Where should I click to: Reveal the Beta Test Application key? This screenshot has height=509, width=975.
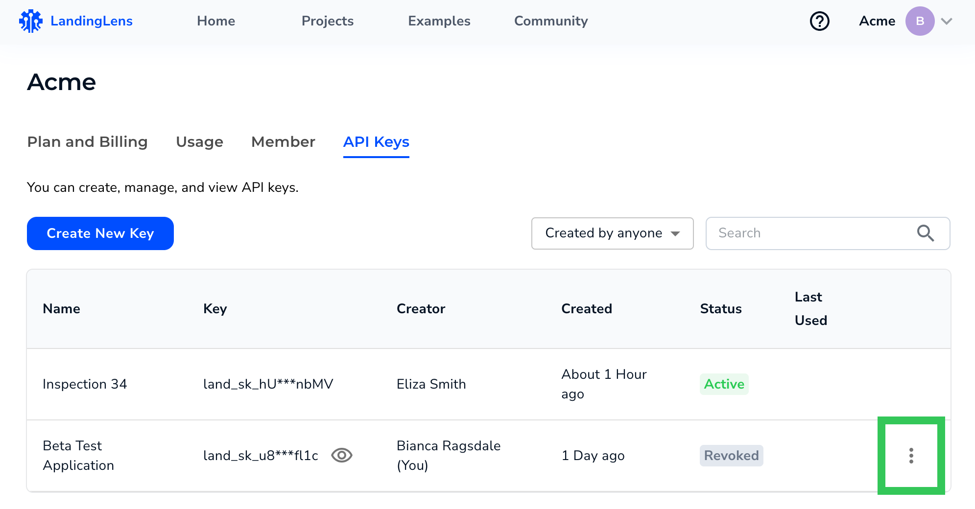(x=342, y=455)
